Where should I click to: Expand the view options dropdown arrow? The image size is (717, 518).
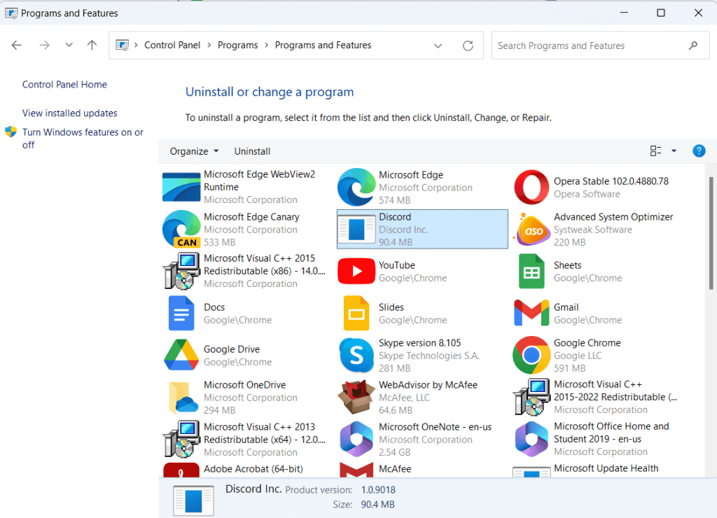(674, 151)
